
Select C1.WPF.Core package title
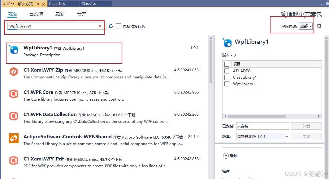tap(38, 92)
